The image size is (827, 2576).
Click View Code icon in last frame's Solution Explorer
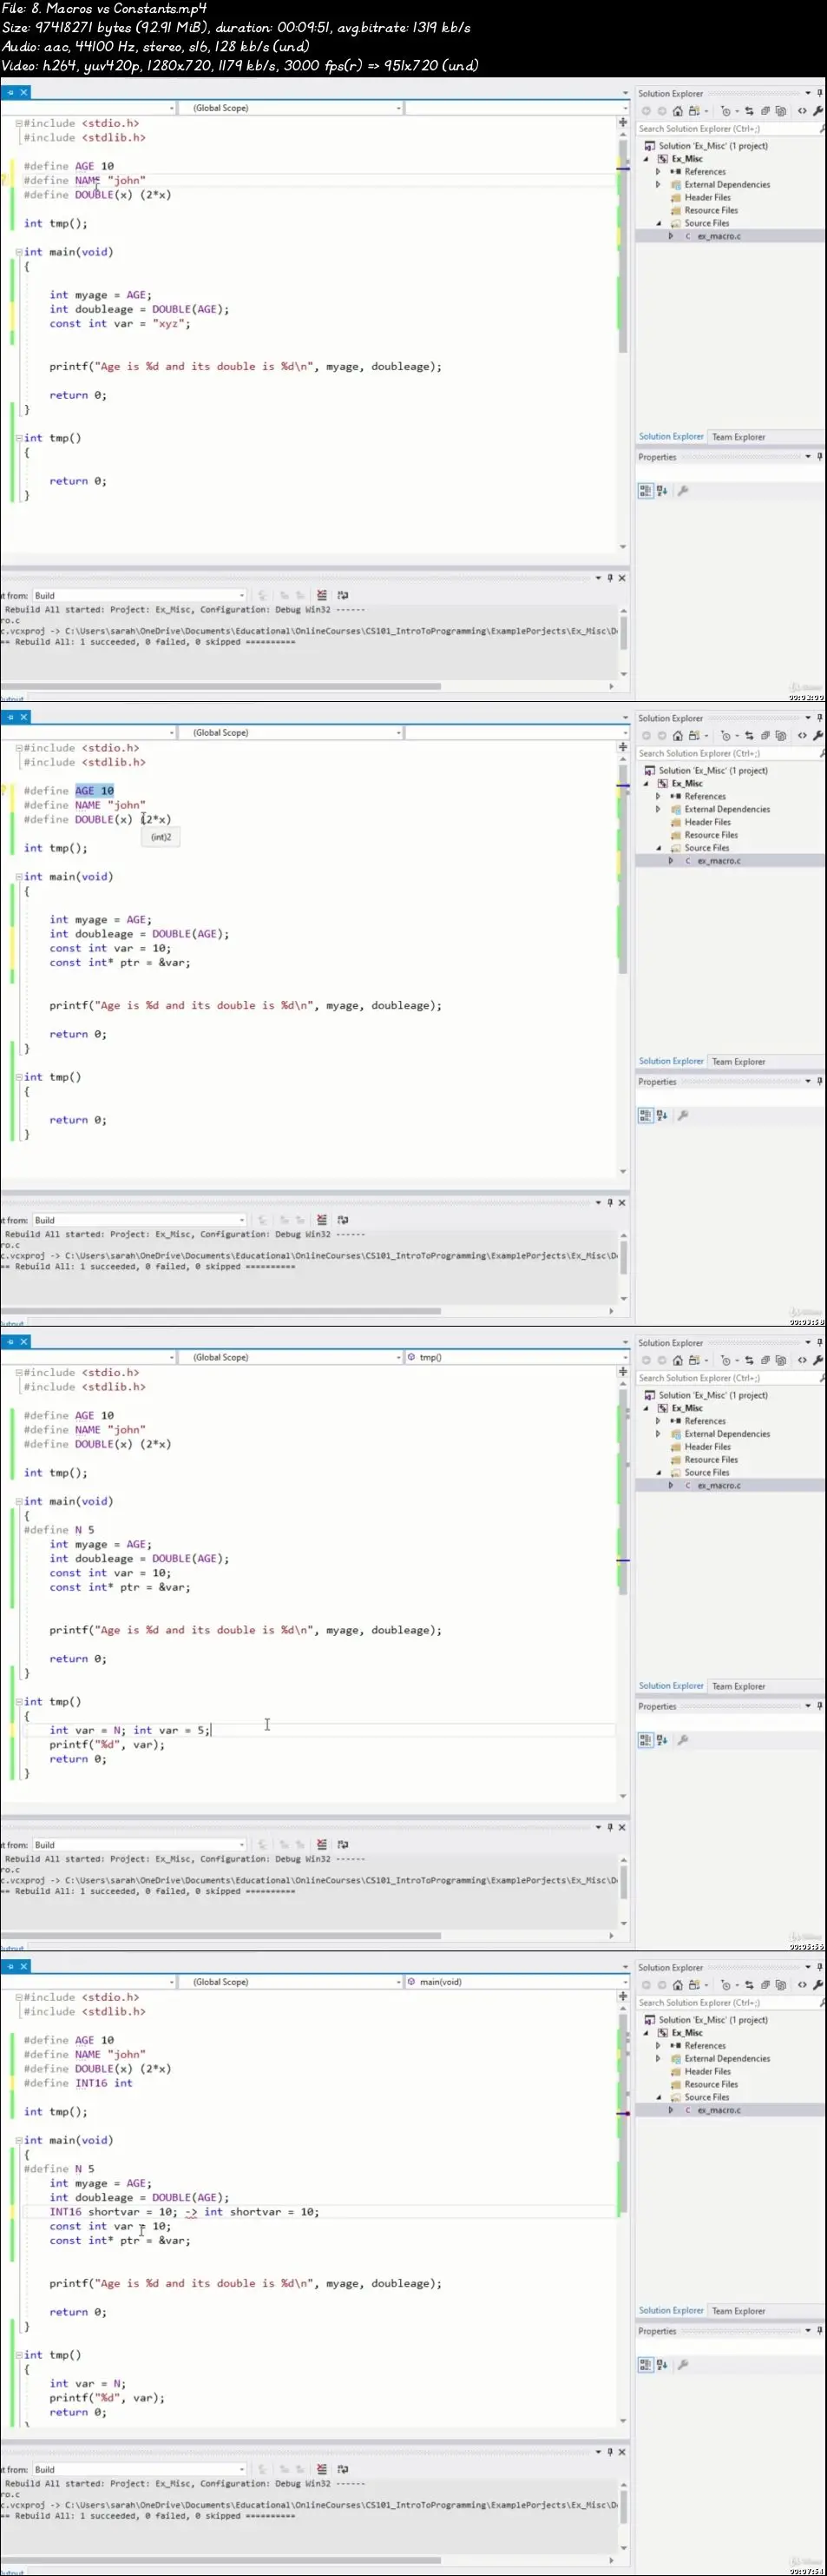(802, 1985)
